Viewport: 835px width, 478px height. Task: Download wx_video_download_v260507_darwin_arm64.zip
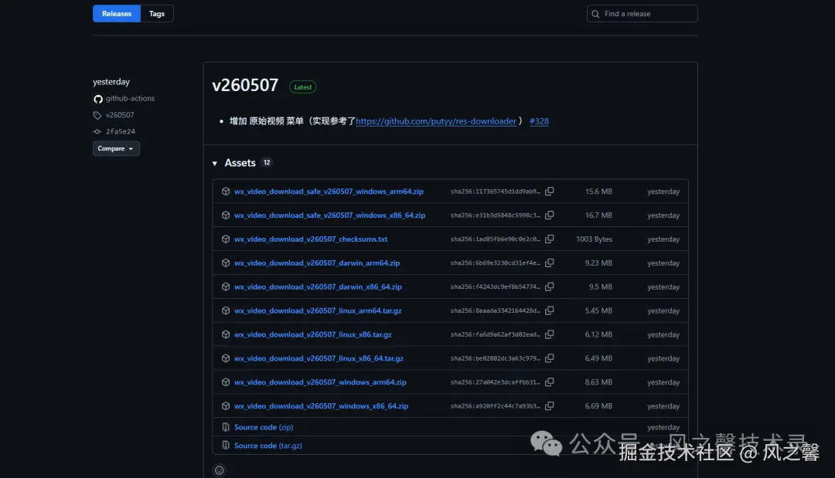click(x=317, y=263)
